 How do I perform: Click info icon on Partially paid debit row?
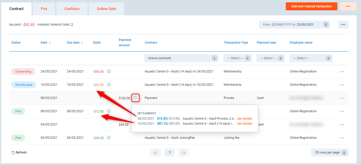[109, 85]
